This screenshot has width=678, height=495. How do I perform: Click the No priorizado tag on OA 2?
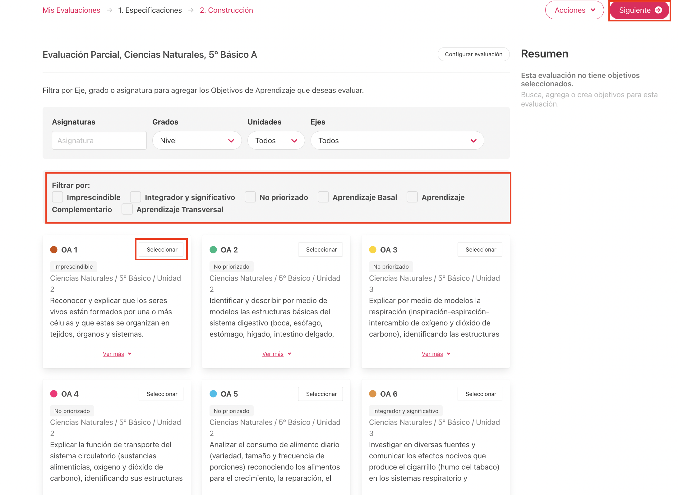[x=231, y=266]
